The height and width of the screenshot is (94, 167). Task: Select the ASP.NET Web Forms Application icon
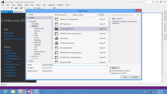pyautogui.click(x=57, y=34)
